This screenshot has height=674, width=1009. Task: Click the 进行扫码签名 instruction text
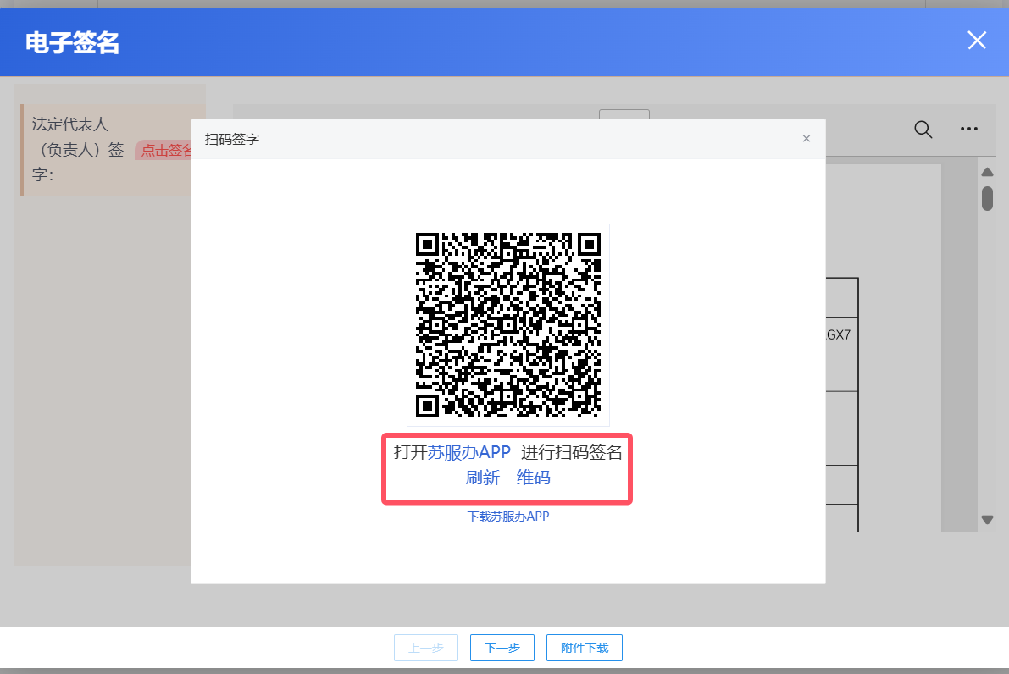[x=571, y=453]
